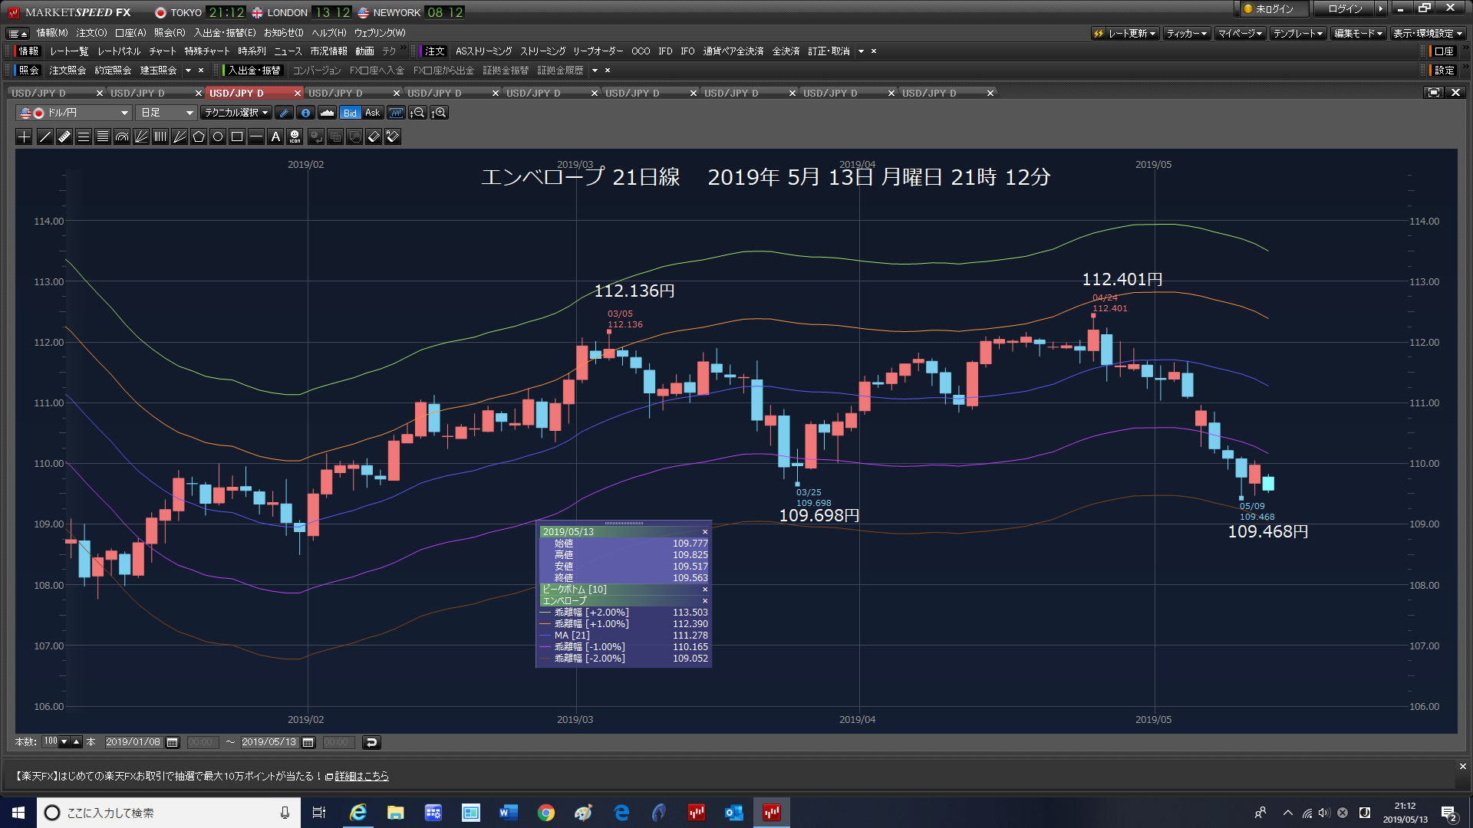Open the Windows Start menu

(18, 813)
